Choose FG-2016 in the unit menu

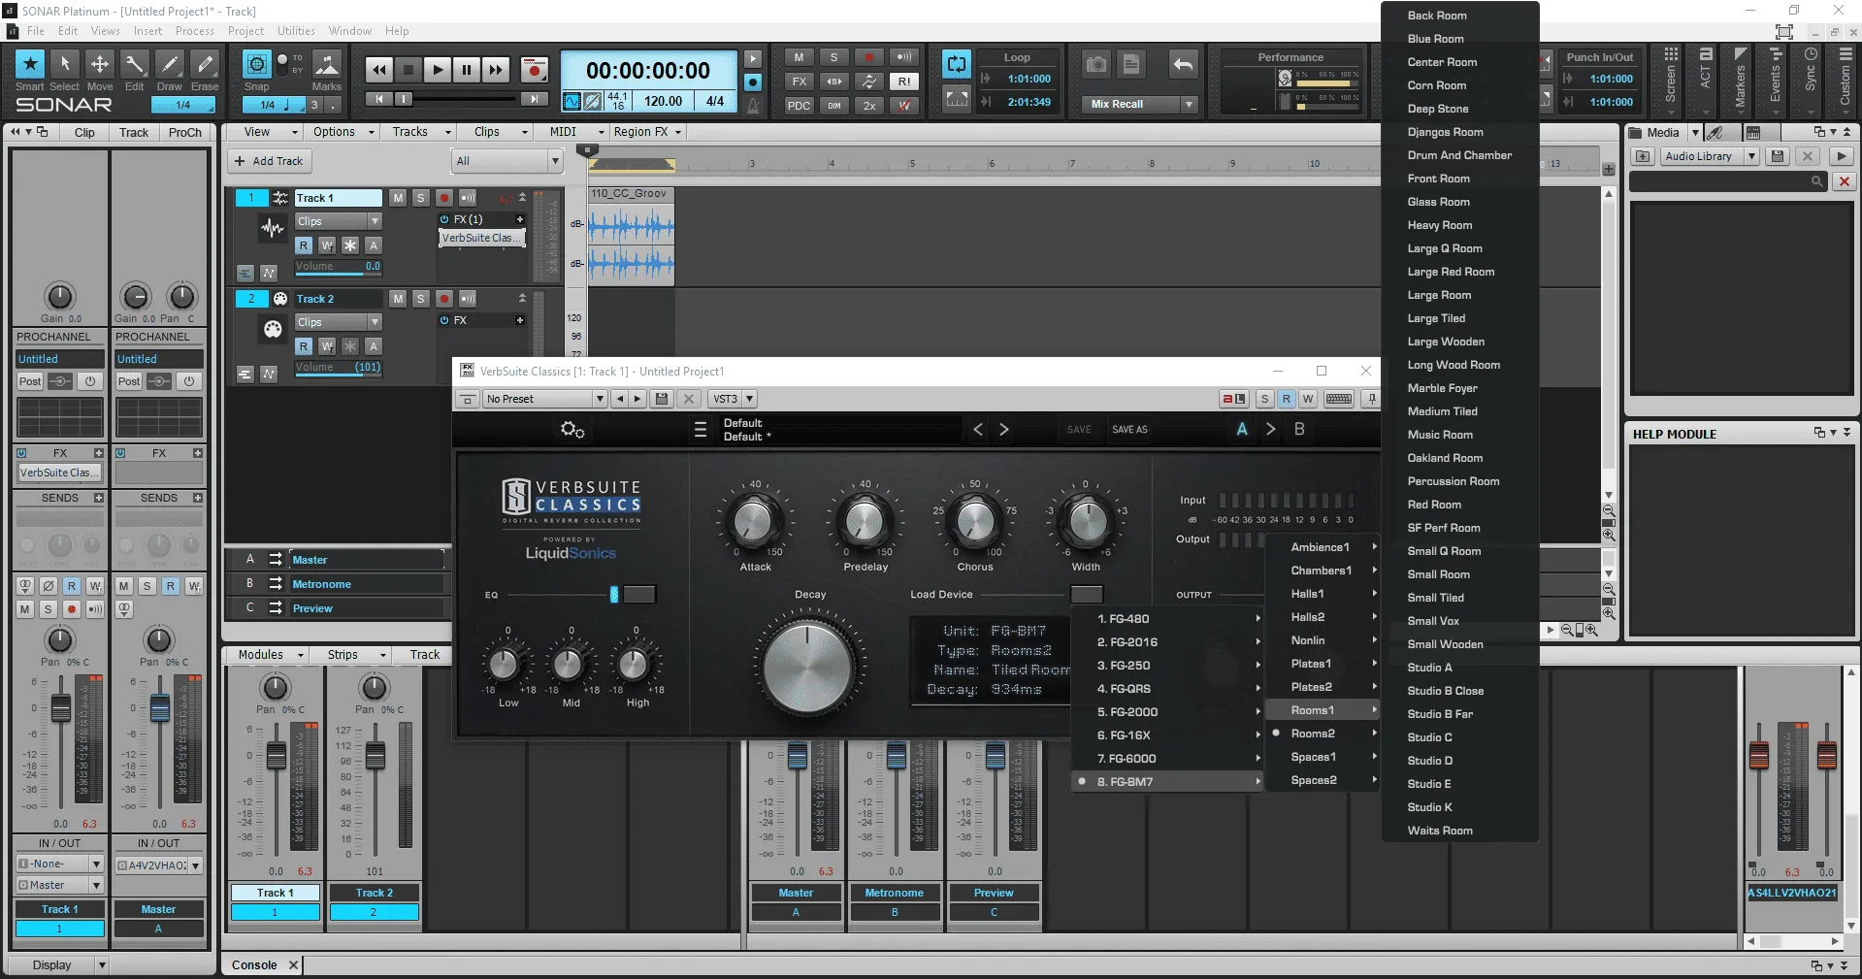[1168, 642]
